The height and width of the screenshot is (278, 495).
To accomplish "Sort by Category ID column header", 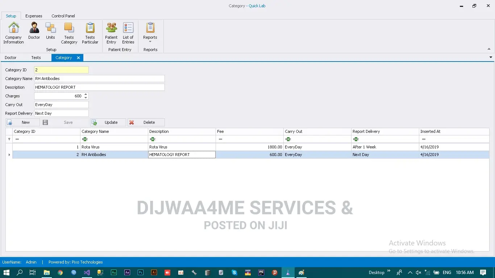I will pyautogui.click(x=46, y=131).
